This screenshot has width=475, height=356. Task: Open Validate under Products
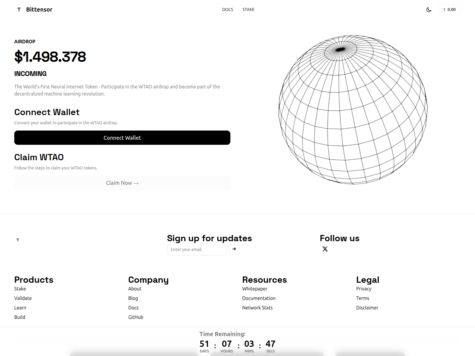click(23, 298)
